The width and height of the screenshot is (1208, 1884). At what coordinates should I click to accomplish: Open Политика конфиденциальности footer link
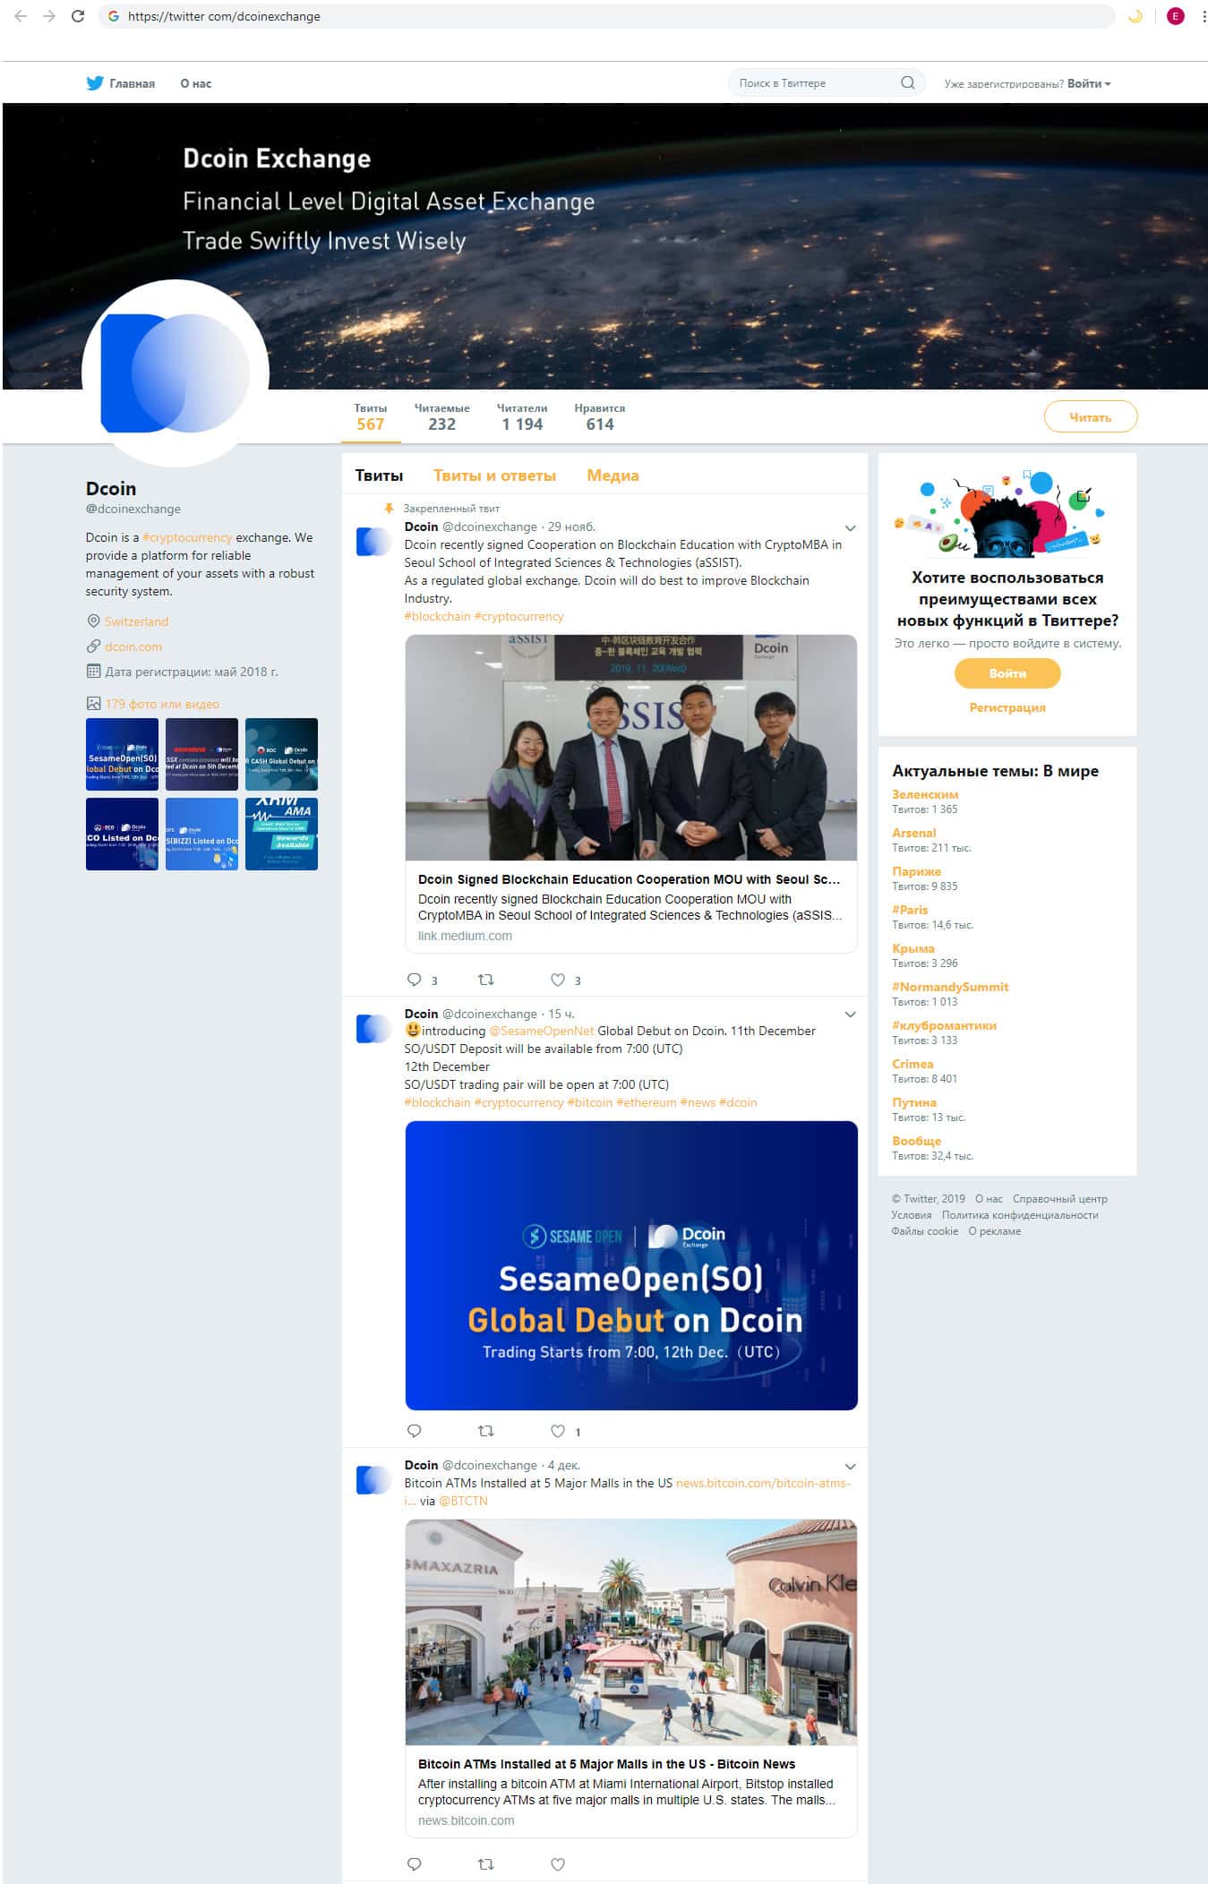tap(1020, 1215)
